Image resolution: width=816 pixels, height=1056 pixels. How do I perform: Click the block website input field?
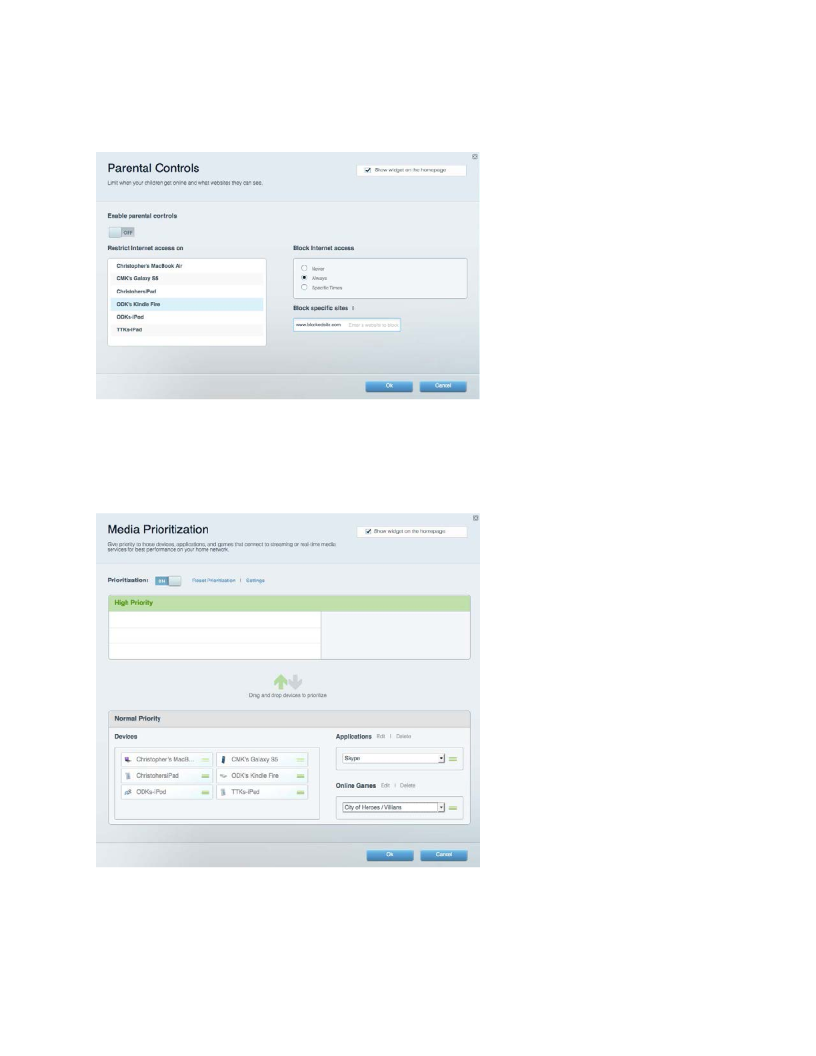point(373,325)
